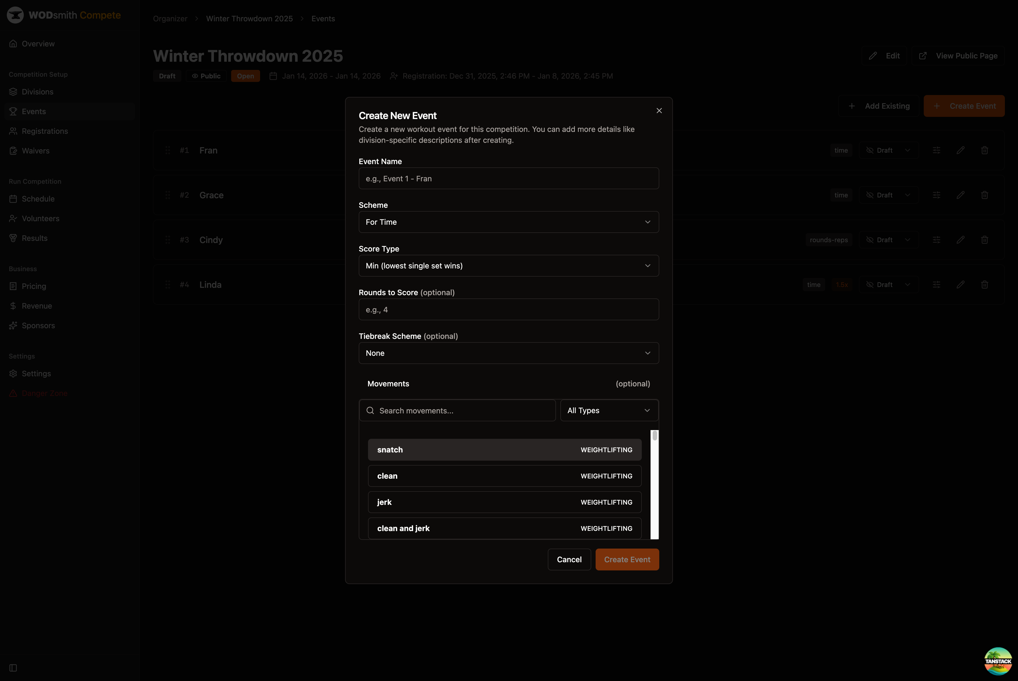This screenshot has height=681, width=1018.
Task: Click the Edit button with pencil
Action: [x=884, y=56]
